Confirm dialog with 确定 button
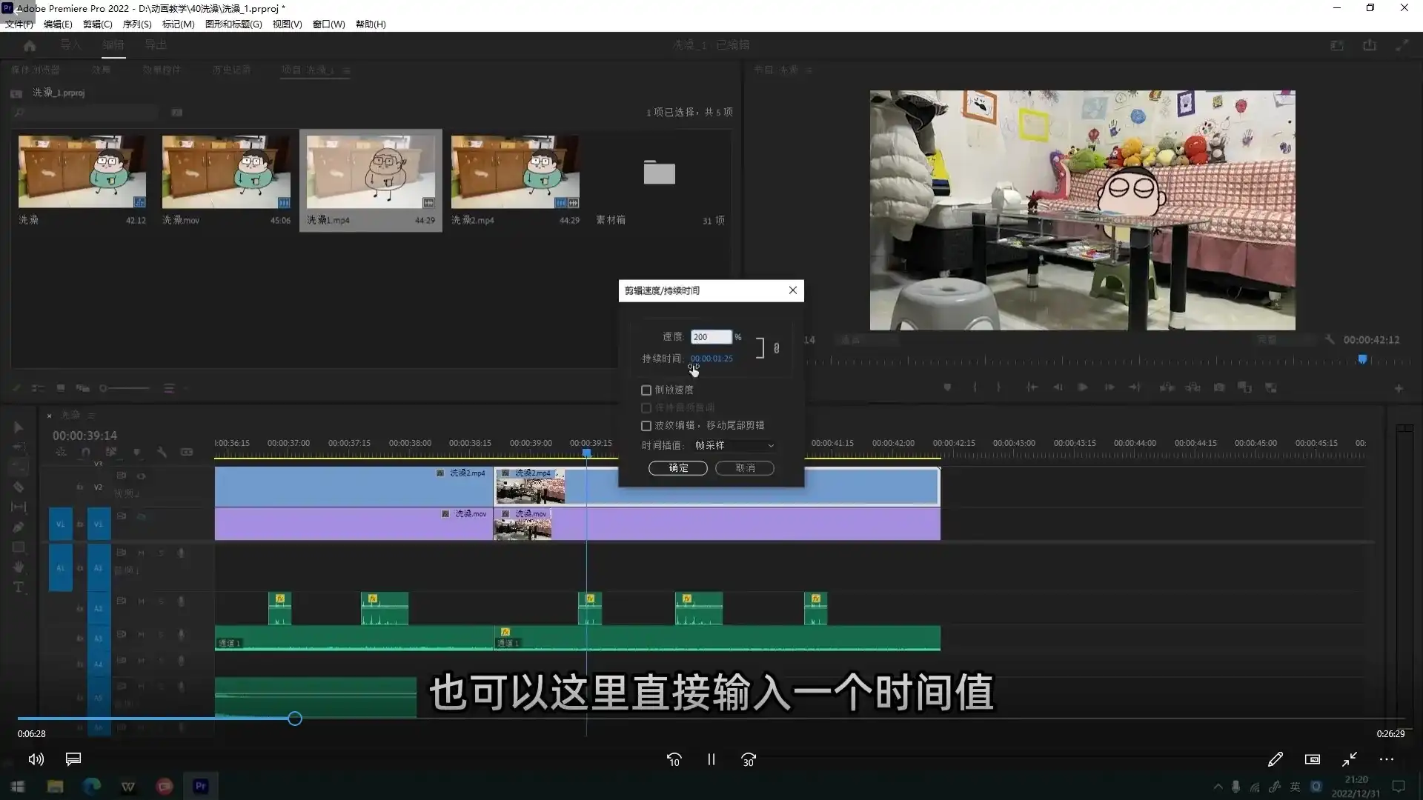This screenshot has height=800, width=1423. click(x=677, y=467)
